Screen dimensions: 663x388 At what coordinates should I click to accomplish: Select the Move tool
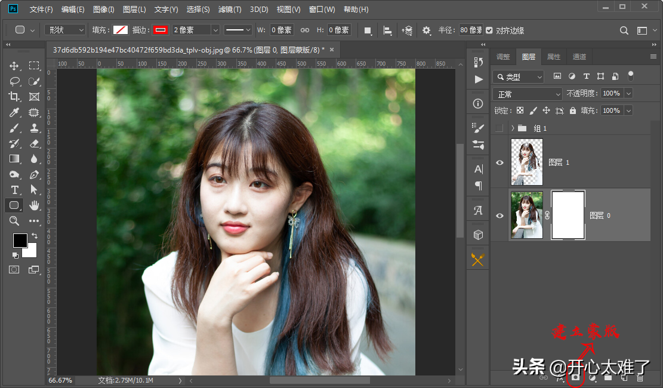tap(14, 66)
